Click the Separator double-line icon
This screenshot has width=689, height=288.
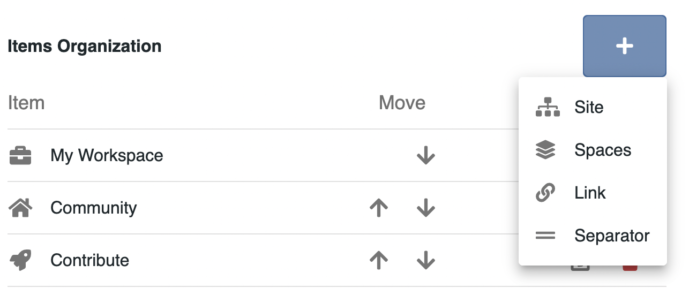(545, 236)
